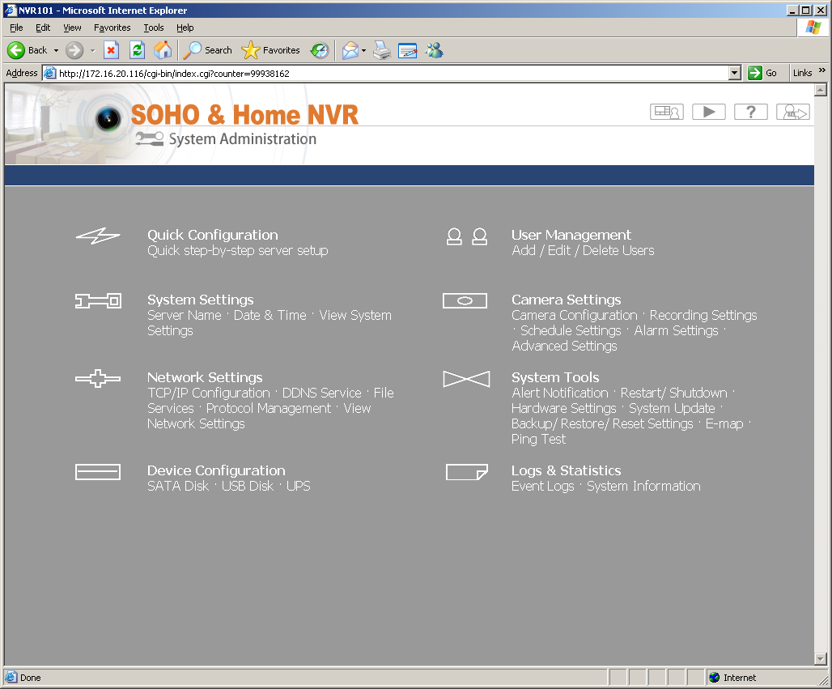Open the View menu
The height and width of the screenshot is (689, 832).
coord(72,28)
